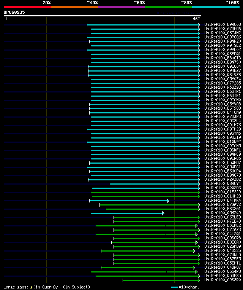243x290 pixels.
Task: Click the UniRef100_C5YVA8 label
Action: coord(222,104)
